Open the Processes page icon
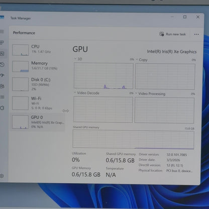Screen dimensions: 209x209 [2, 43]
